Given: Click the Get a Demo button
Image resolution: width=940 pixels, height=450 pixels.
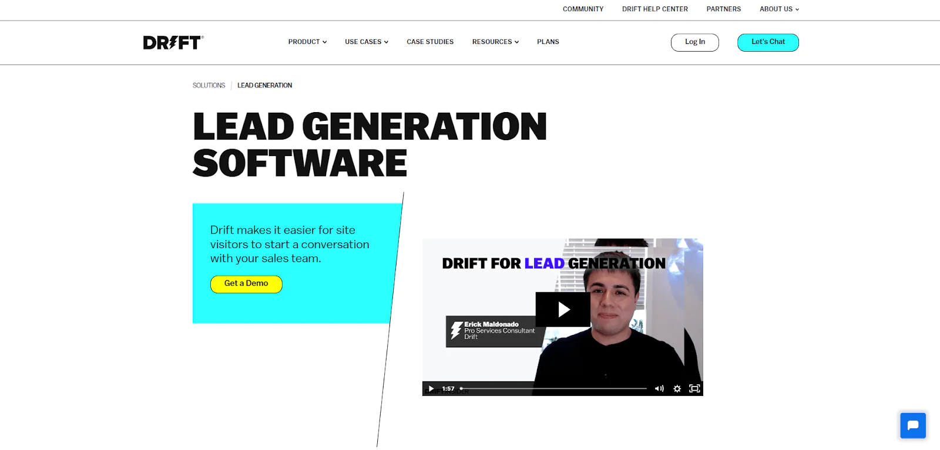Looking at the screenshot, I should (246, 284).
